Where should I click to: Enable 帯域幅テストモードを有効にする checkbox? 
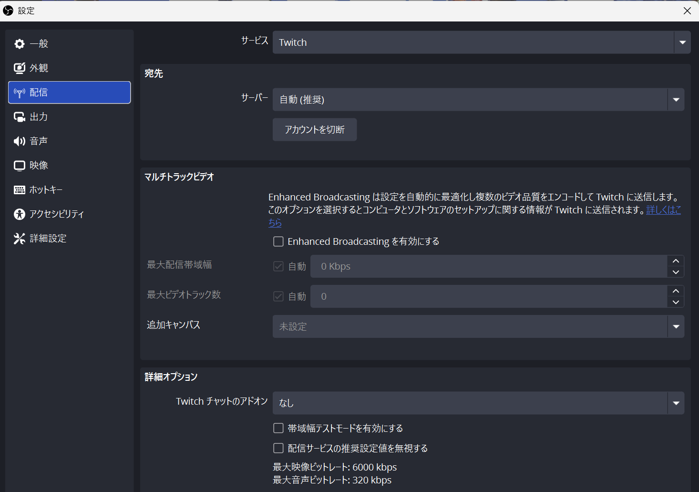278,428
